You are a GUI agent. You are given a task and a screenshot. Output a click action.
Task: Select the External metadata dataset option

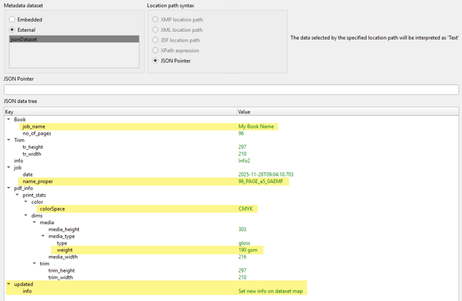[x=12, y=30]
